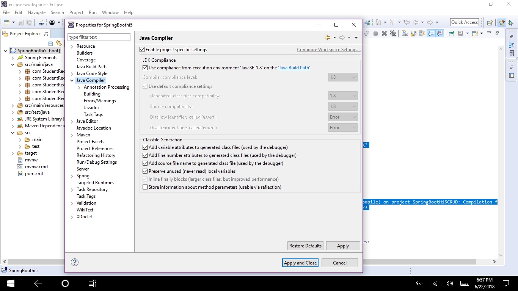The height and width of the screenshot is (291, 518).
Task: Click the Task List icon in right trim
Action: click(x=511, y=53)
